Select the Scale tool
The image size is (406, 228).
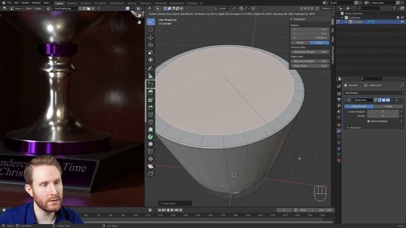pos(150,53)
